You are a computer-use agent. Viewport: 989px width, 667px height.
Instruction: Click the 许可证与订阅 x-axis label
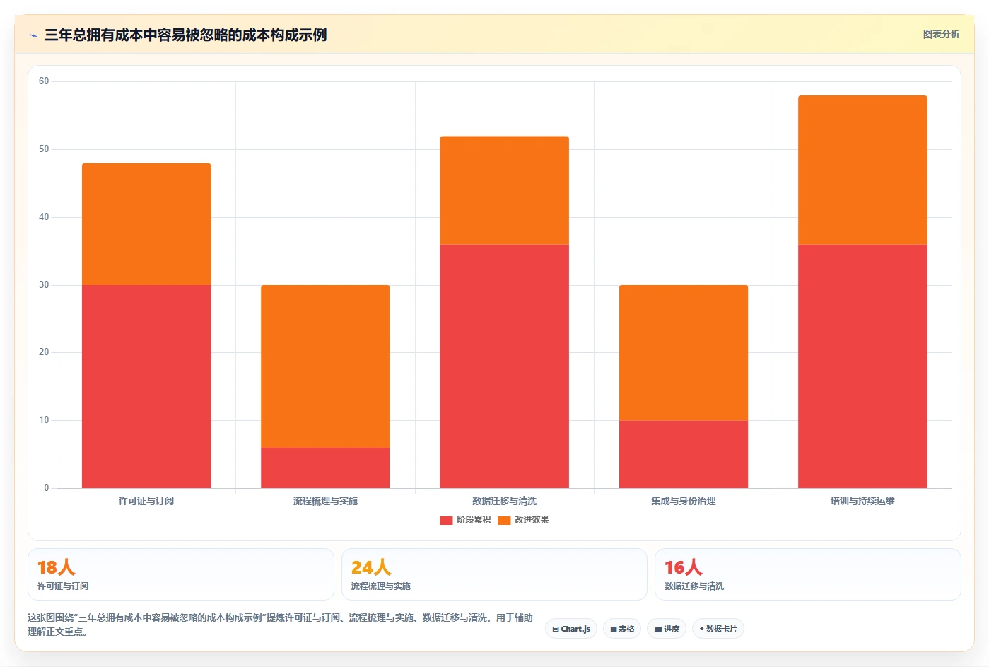pyautogui.click(x=146, y=501)
